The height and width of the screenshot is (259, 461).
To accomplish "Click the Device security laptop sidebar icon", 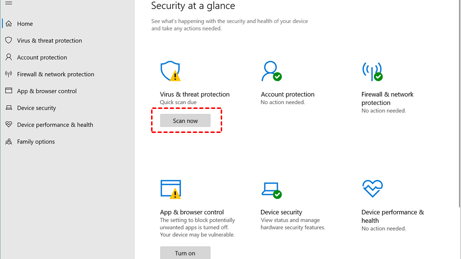I will click(8, 108).
